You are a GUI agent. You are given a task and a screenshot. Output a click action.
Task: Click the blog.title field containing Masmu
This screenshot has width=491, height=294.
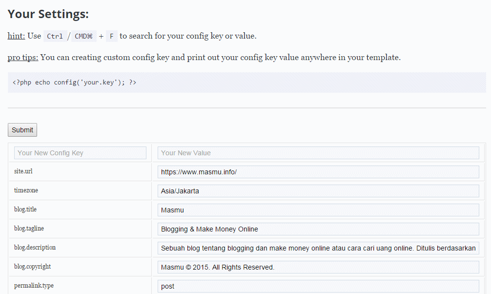318,210
